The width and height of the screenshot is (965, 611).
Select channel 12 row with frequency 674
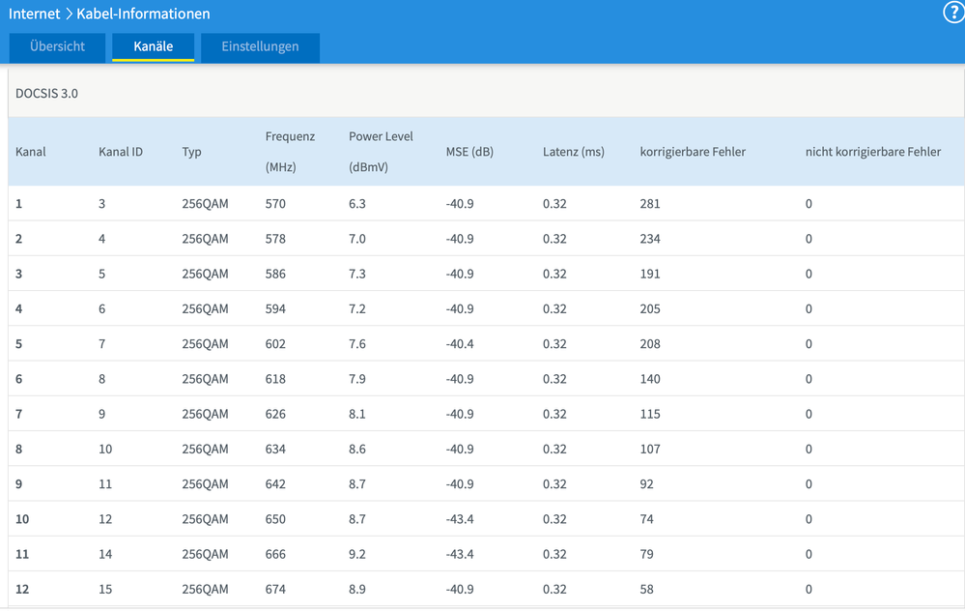(x=275, y=589)
